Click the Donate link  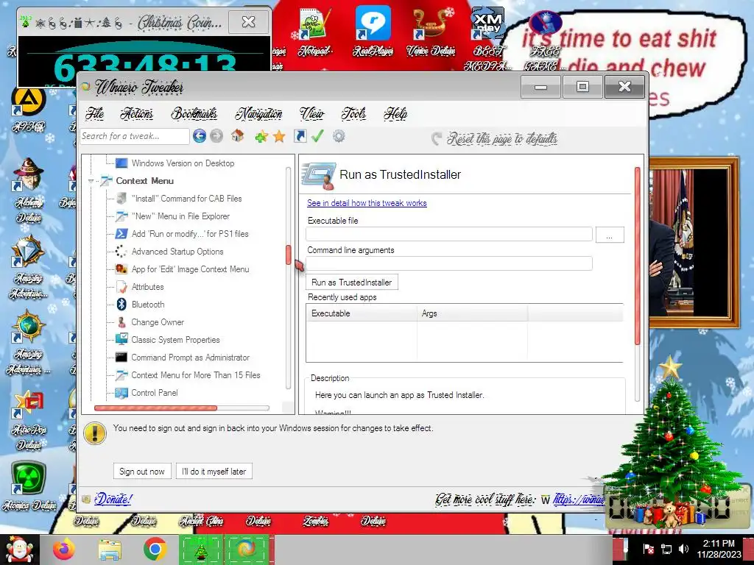(x=113, y=500)
